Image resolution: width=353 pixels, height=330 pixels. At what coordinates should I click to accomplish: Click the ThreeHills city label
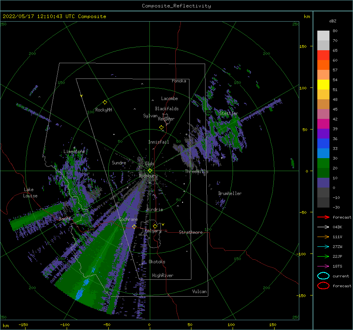[197, 171]
